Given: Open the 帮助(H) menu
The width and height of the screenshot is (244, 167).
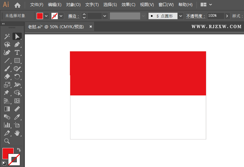Looking at the screenshot, I should coord(186,5).
